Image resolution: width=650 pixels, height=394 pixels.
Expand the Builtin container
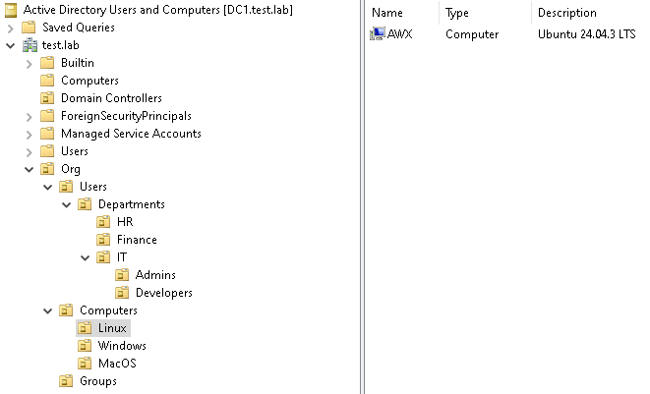tap(29, 63)
